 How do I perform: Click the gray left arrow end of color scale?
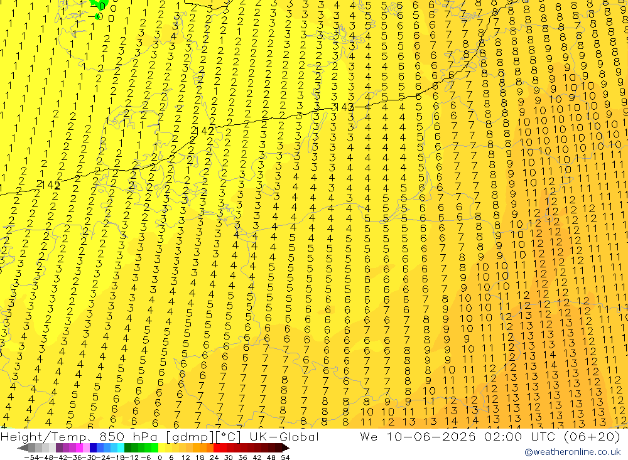(23, 447)
